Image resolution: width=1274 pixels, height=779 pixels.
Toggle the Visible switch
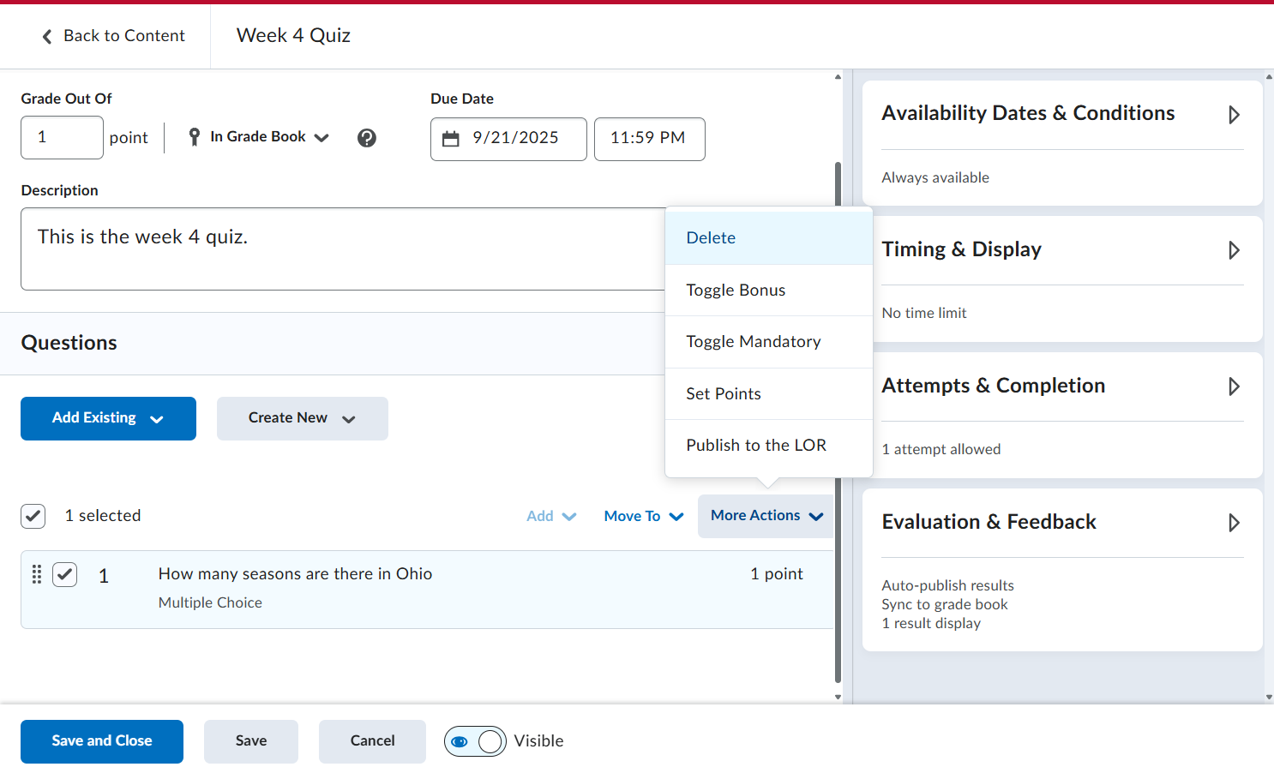click(475, 741)
